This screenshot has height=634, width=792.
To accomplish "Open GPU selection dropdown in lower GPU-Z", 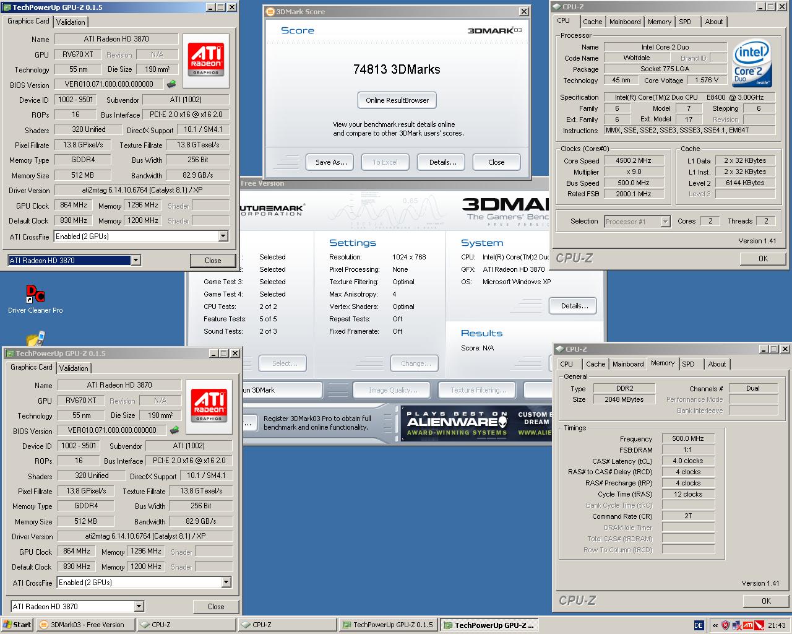I will [139, 607].
